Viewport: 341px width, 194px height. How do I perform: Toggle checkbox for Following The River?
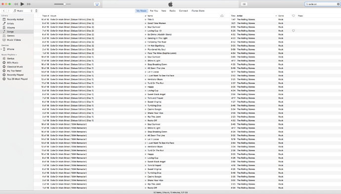point(145,42)
